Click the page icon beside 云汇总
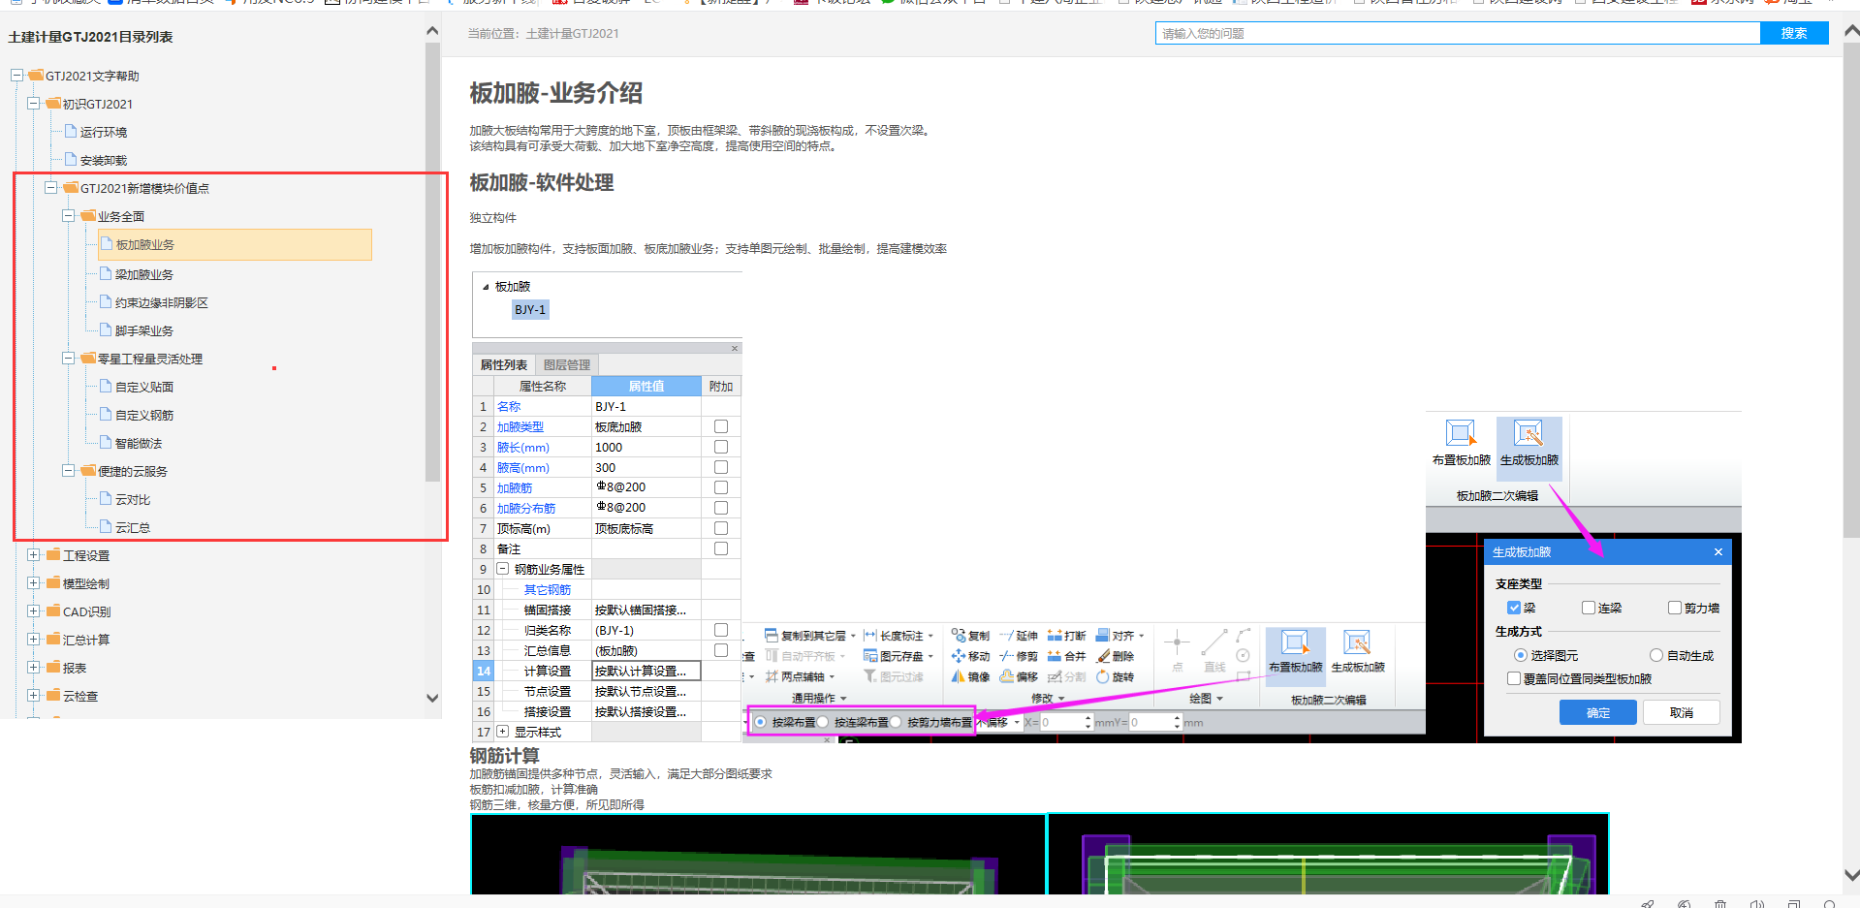The width and height of the screenshot is (1860, 908). click(106, 526)
